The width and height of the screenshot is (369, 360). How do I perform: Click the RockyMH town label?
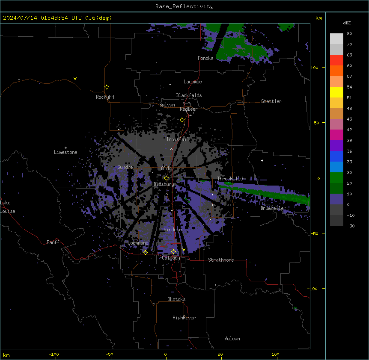click(105, 97)
